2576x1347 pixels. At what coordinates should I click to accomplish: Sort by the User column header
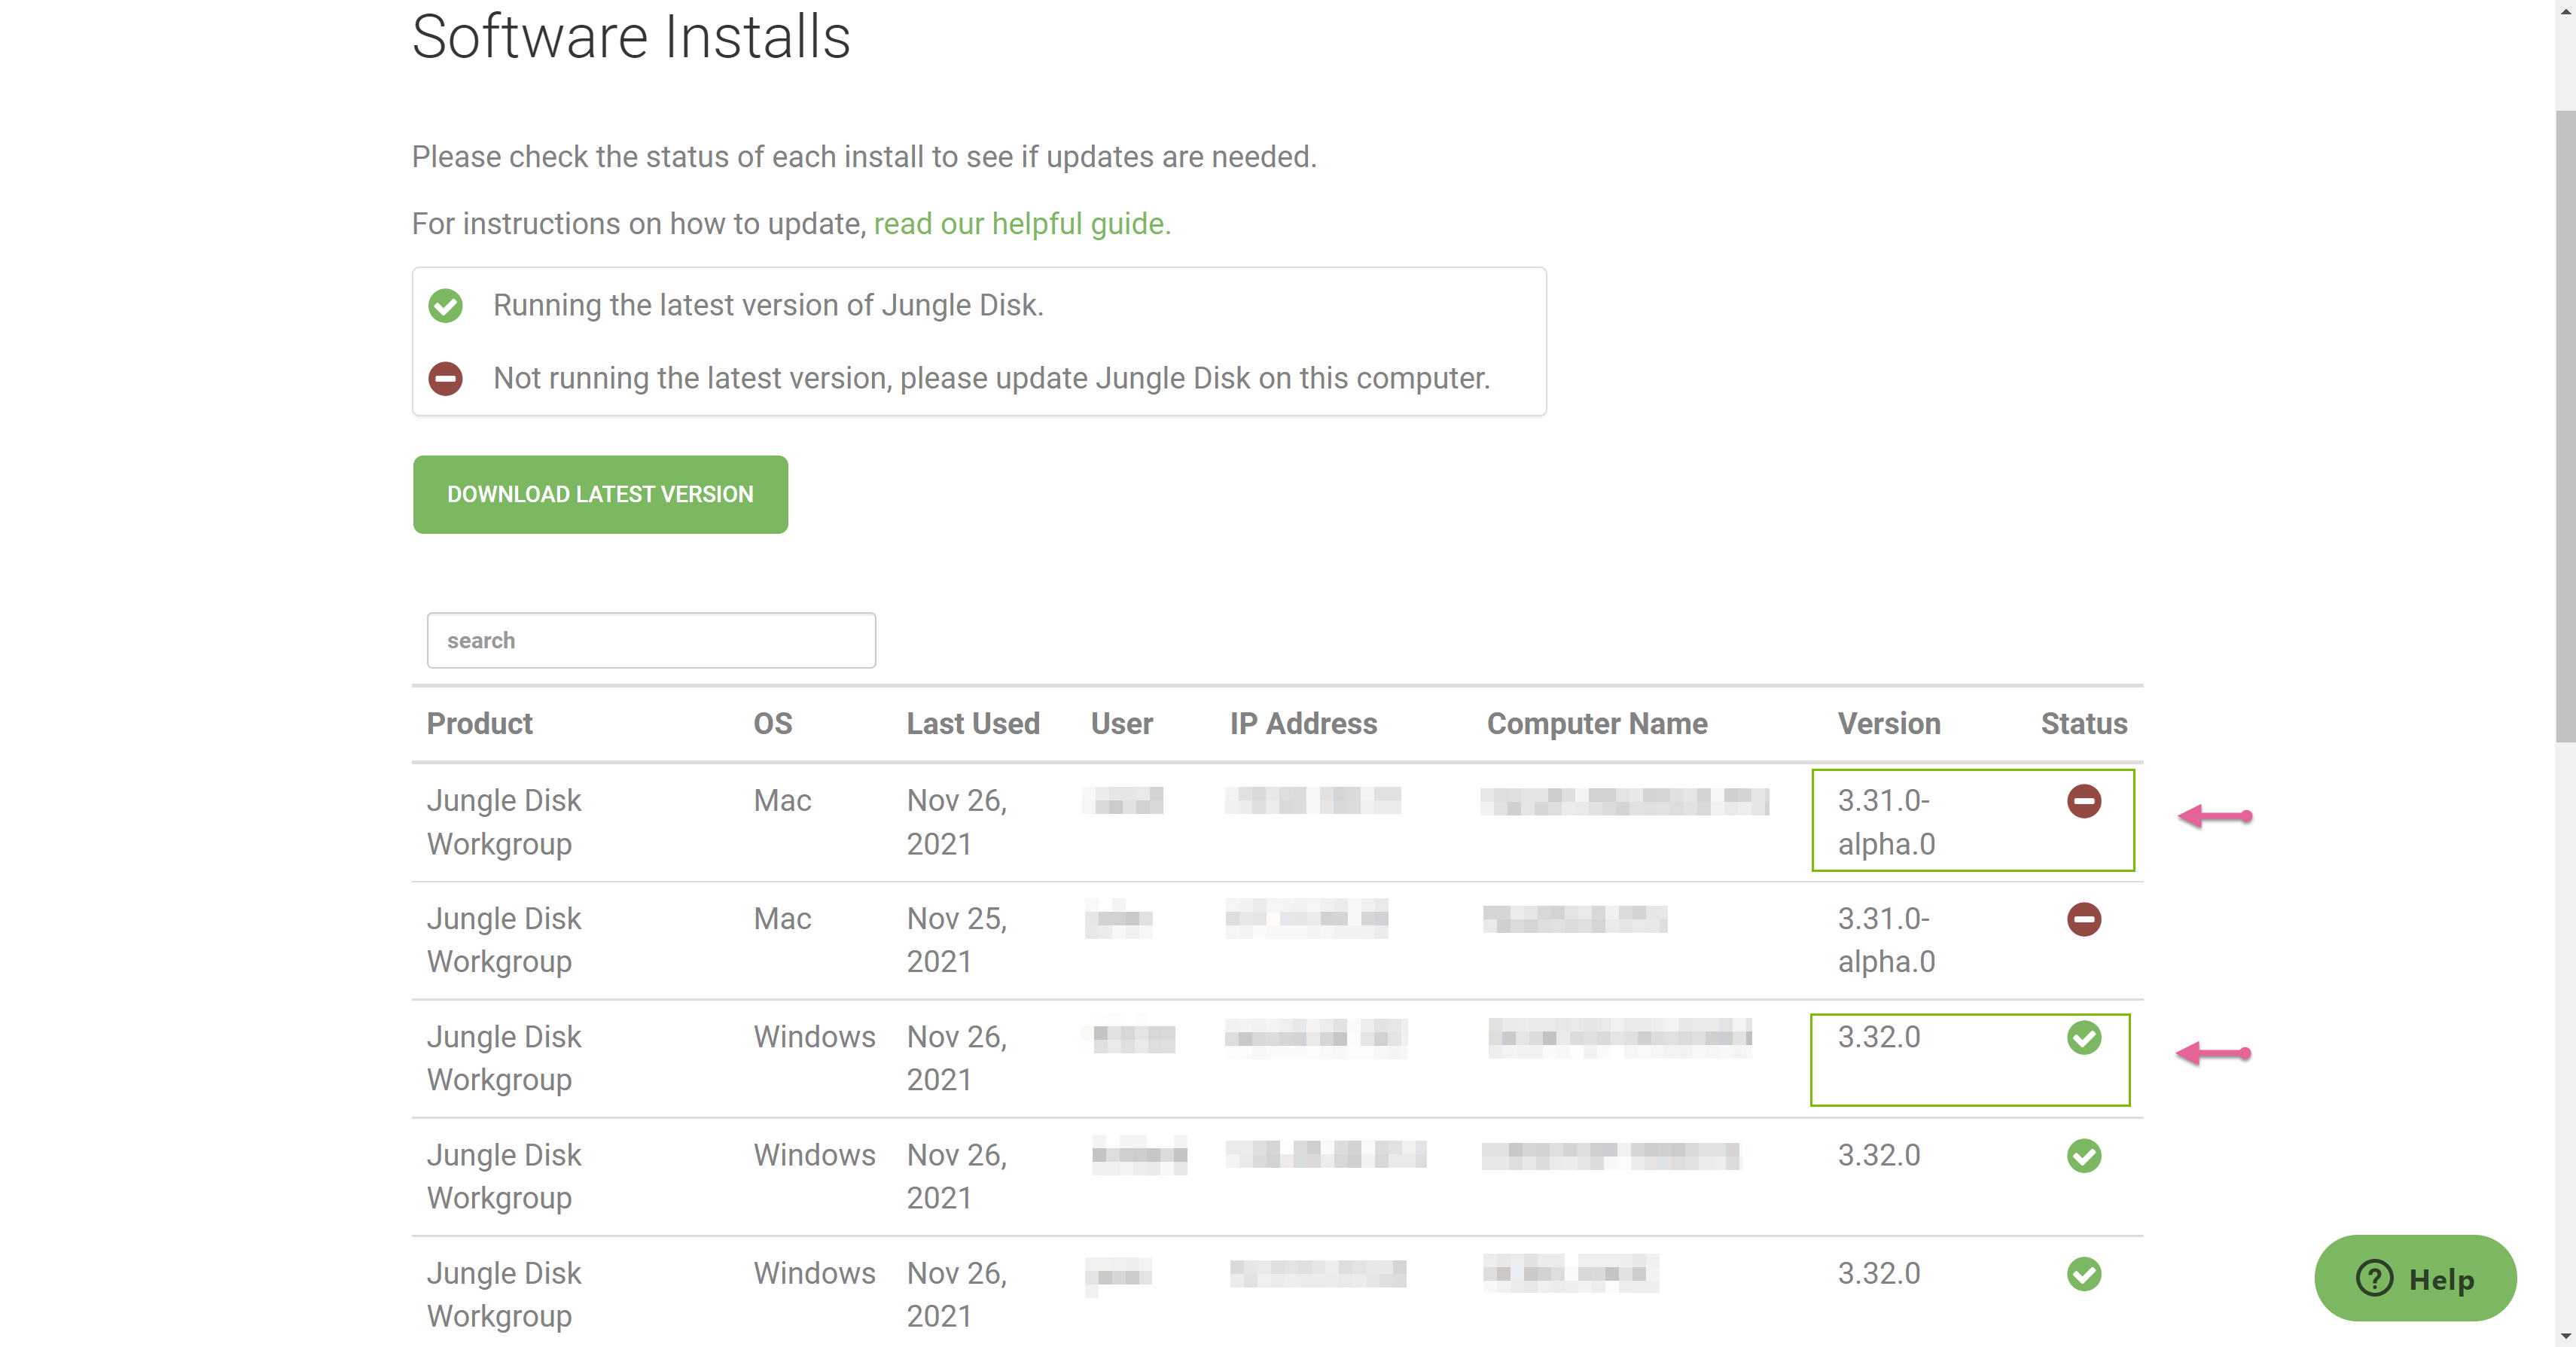1121,723
